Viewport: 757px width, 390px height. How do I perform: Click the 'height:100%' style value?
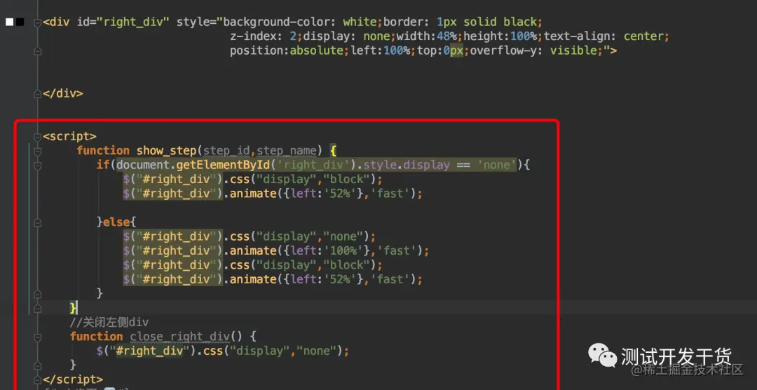click(500, 36)
